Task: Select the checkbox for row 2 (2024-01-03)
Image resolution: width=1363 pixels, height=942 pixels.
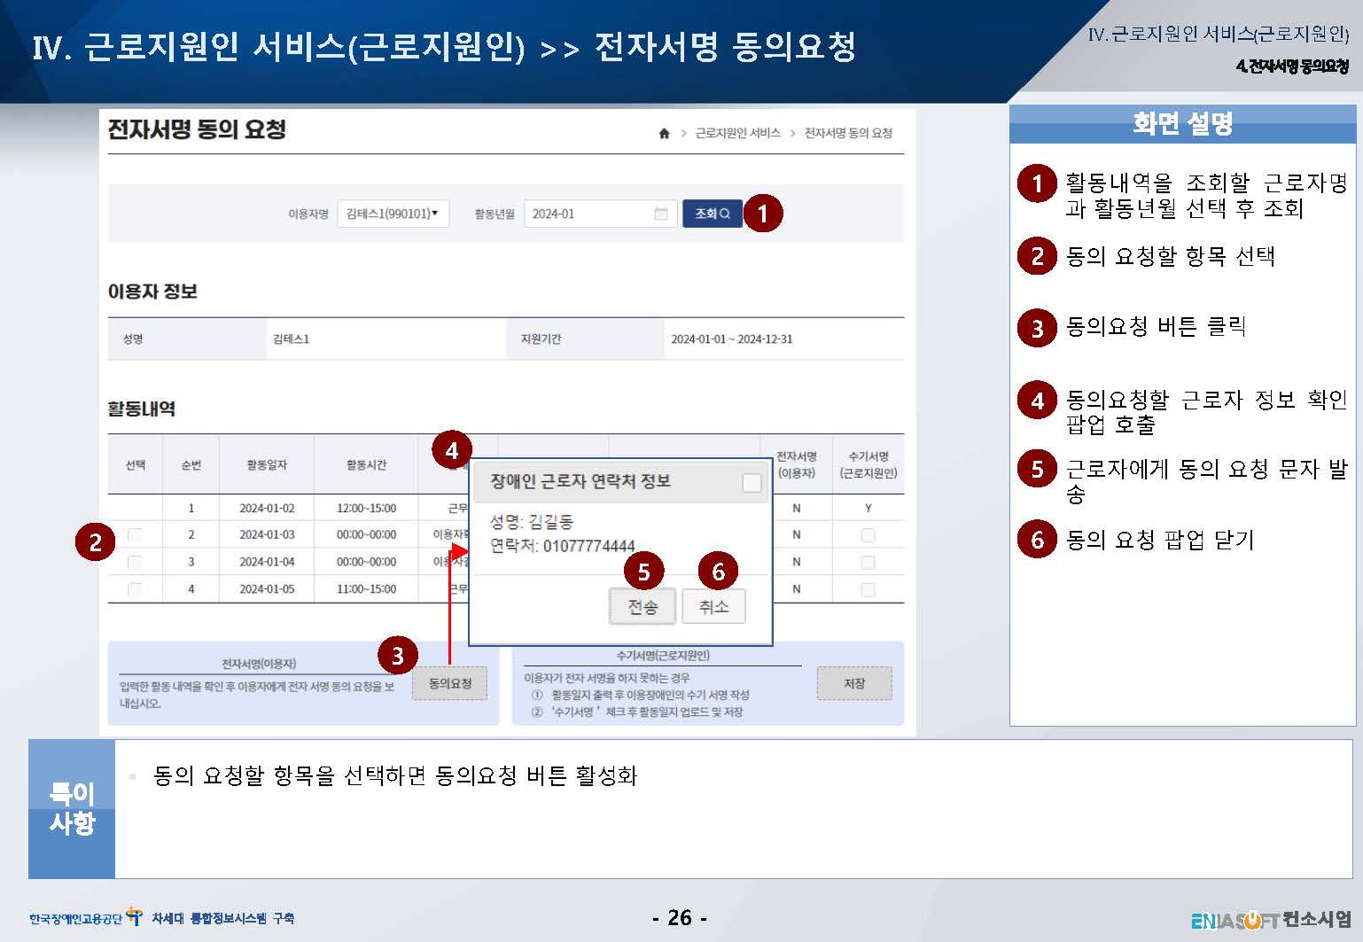Action: (x=135, y=534)
